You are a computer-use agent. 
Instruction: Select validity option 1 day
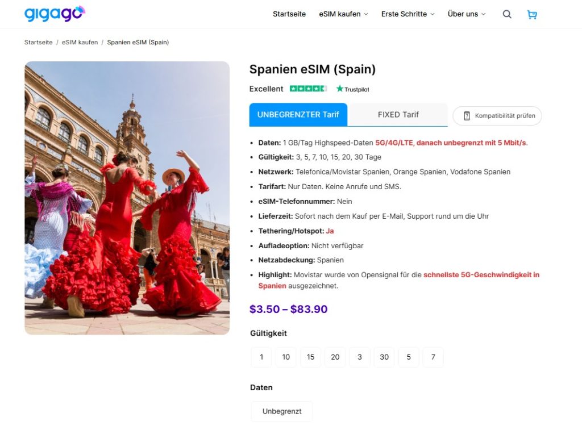[261, 357]
